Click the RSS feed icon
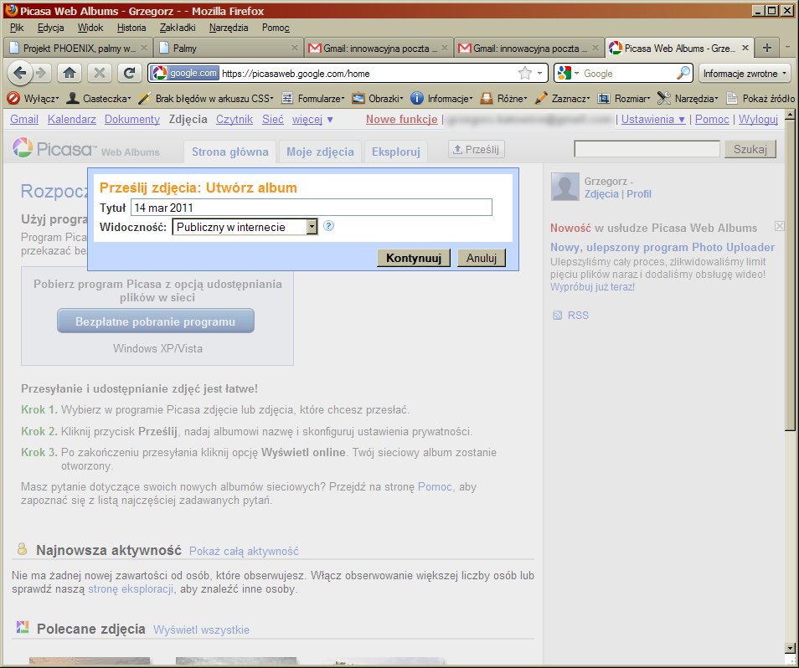 pos(558,316)
